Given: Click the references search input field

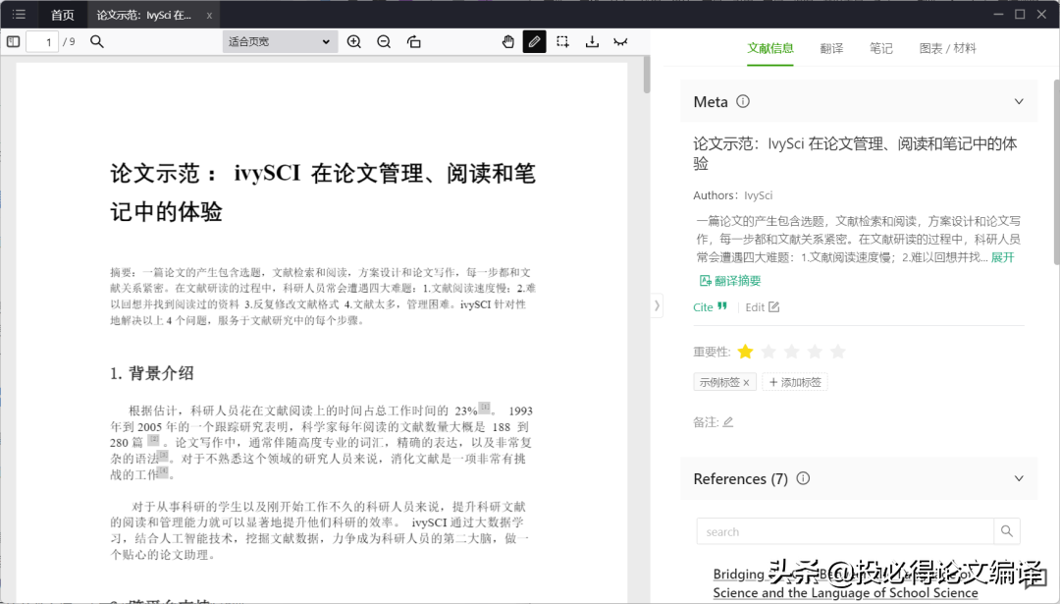Looking at the screenshot, I should 845,531.
